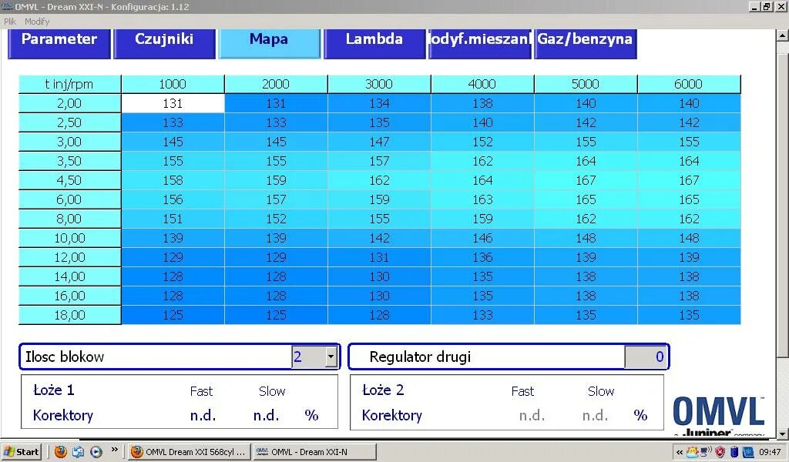Switch to the Czujniki tab

[164, 43]
